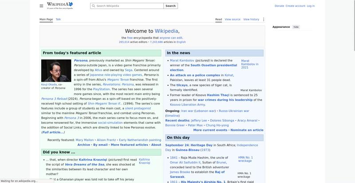Open the HMA No. 1 wreckage image link
Viewport: 355px width, 183px height.
tap(245, 159)
